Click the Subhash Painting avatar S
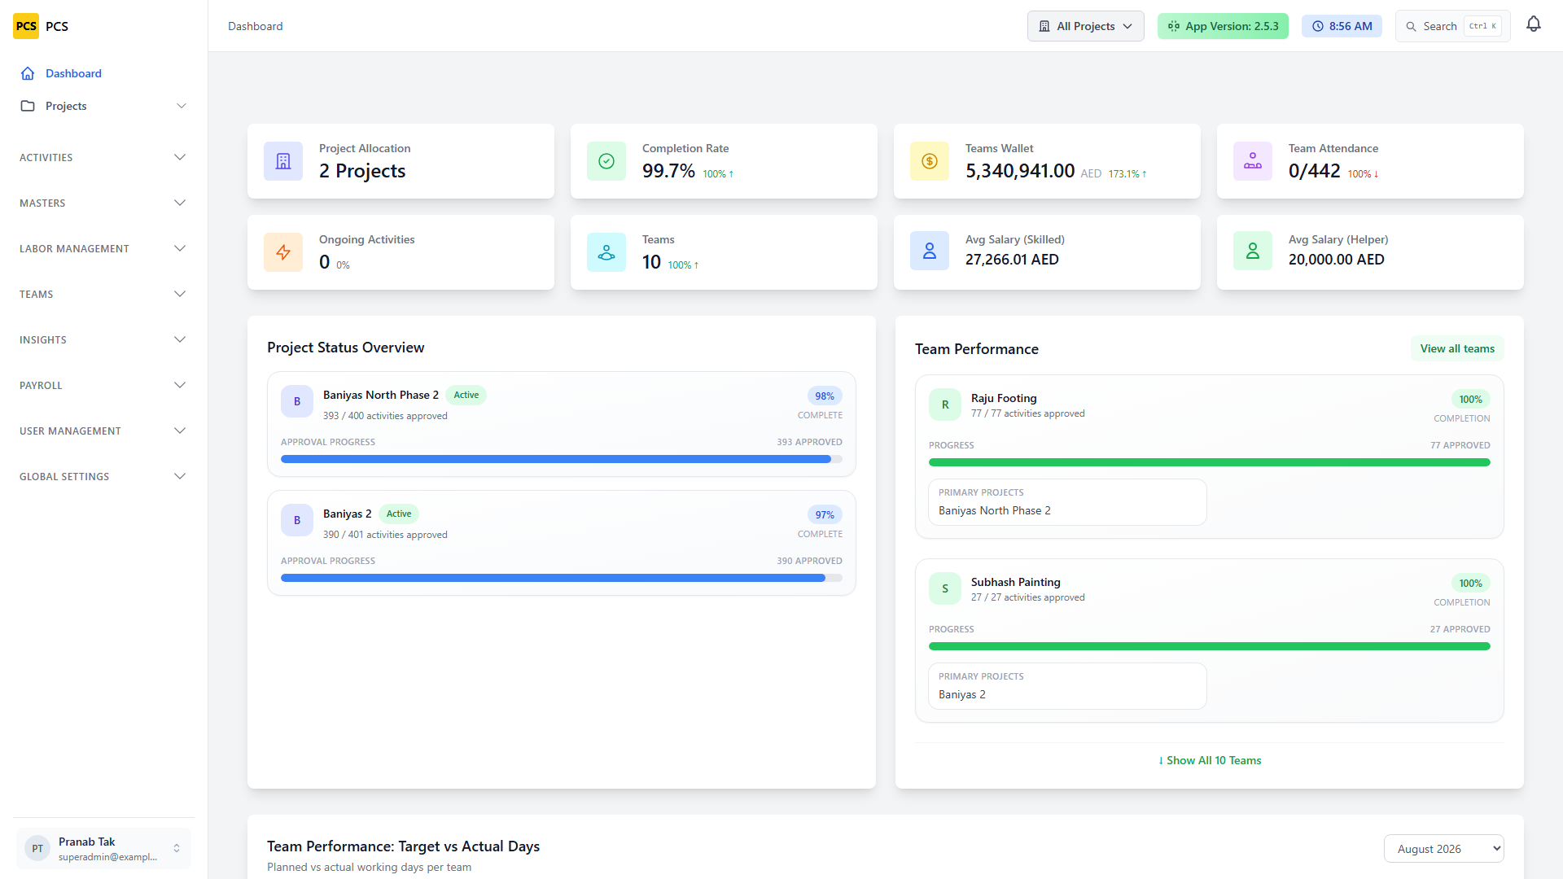The image size is (1563, 879). click(945, 588)
